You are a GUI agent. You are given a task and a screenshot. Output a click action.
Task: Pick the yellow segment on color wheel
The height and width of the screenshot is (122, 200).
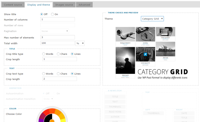(63, 120)
